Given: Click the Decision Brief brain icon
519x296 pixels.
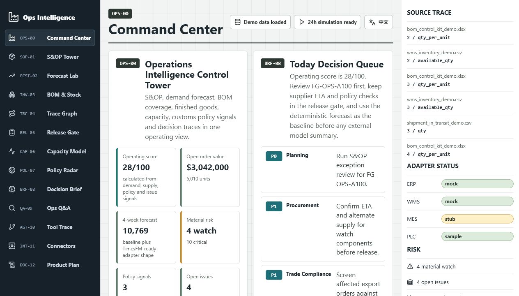Looking at the screenshot, I should tap(12, 189).
